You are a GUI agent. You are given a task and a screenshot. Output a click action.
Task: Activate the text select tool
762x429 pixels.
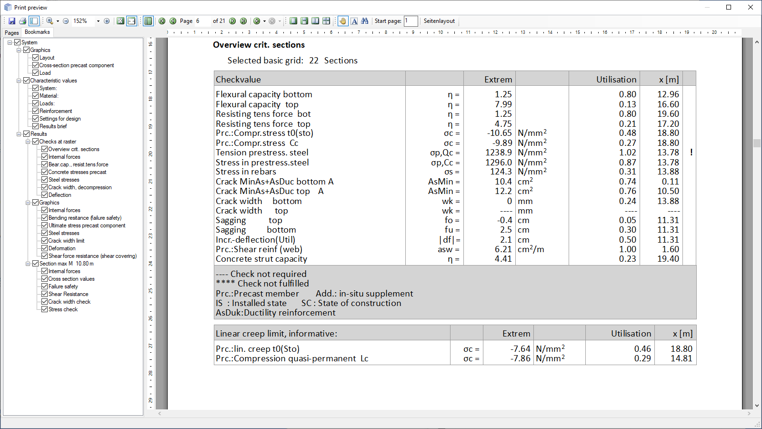[x=354, y=21]
